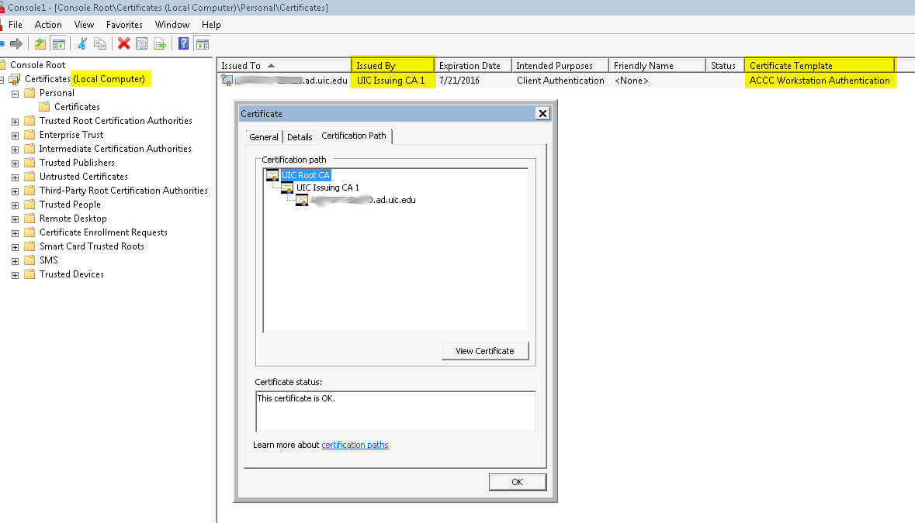The image size is (915, 523).
Task: Expand Trusted Root Certification Authorities
Action: point(16,121)
